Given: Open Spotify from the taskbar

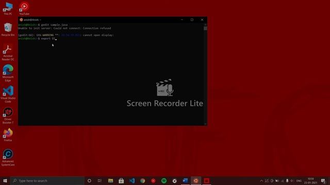Looking at the screenshot, I should tap(164, 180).
